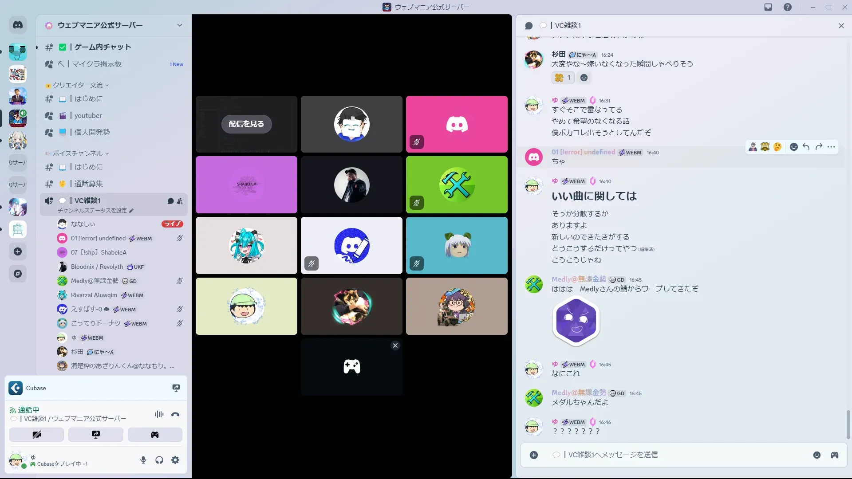
Task: Toggle headphone deafen button
Action: tap(159, 460)
